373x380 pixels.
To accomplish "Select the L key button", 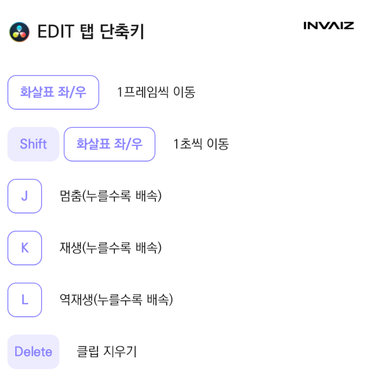I will [x=25, y=300].
